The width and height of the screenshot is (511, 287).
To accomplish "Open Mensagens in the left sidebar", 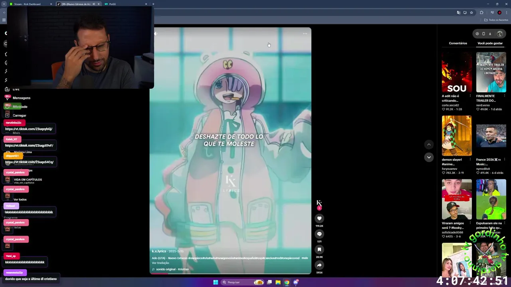I will (18, 98).
